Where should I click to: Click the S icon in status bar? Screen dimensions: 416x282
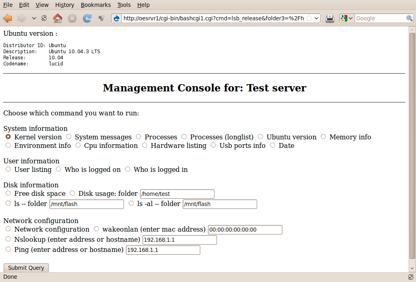(x=411, y=277)
